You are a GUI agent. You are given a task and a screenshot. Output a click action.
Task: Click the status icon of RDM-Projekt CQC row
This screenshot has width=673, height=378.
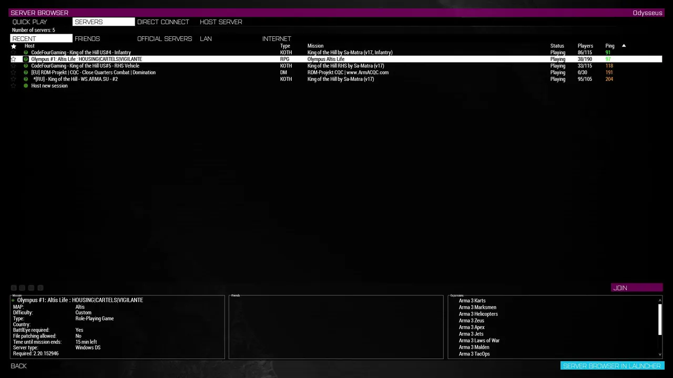(x=26, y=72)
